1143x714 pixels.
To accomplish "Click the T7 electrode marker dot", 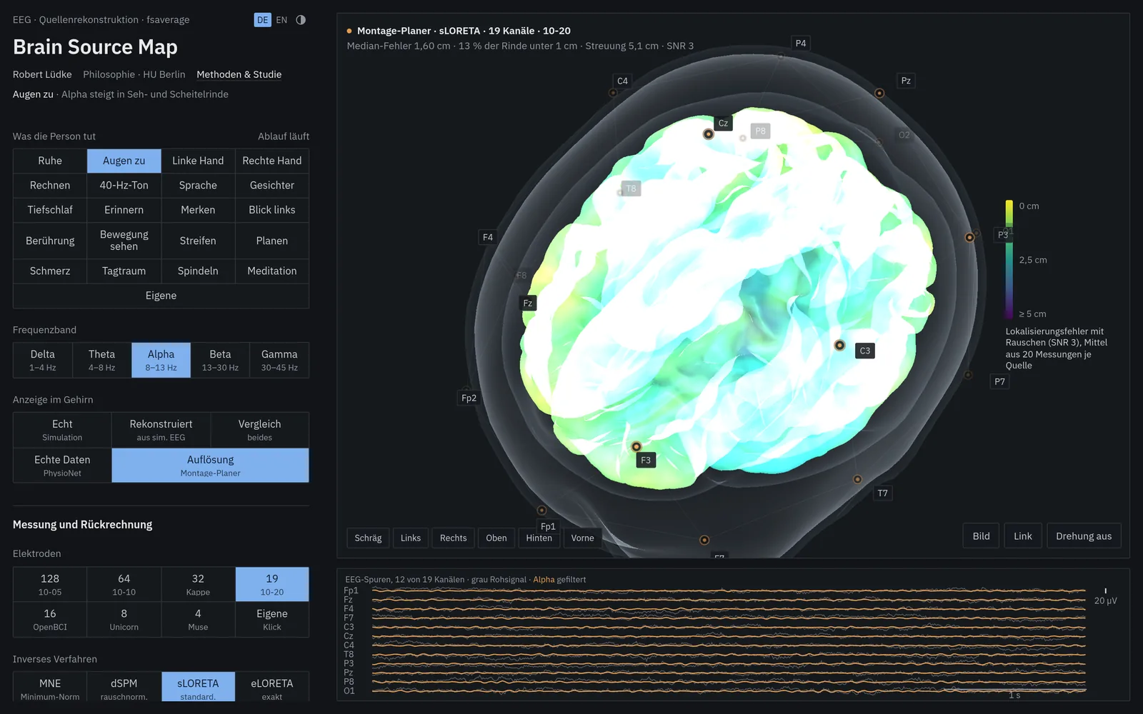I will click(857, 480).
